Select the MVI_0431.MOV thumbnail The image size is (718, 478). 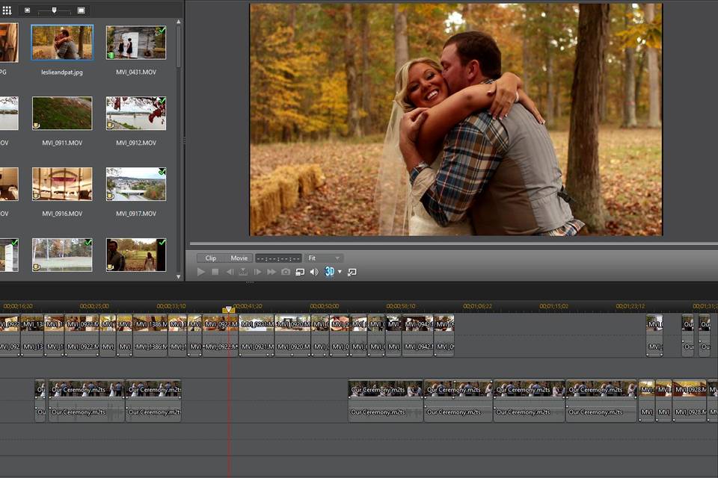coord(136,43)
